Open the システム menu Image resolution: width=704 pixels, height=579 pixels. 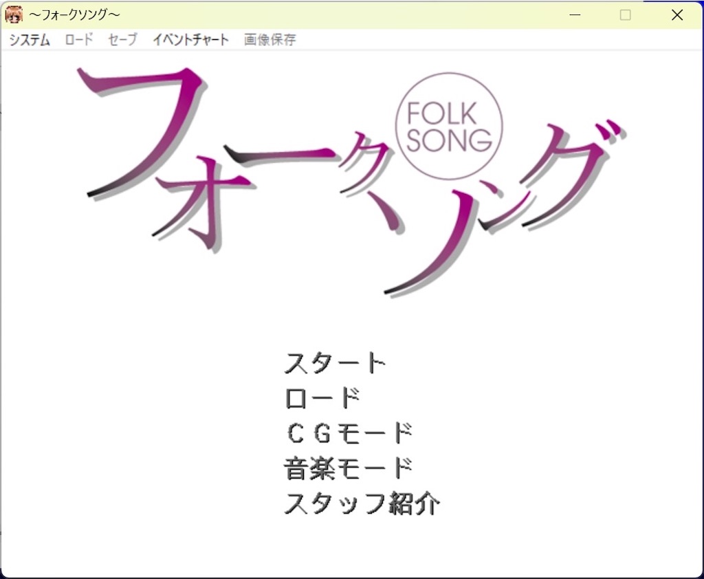point(29,39)
